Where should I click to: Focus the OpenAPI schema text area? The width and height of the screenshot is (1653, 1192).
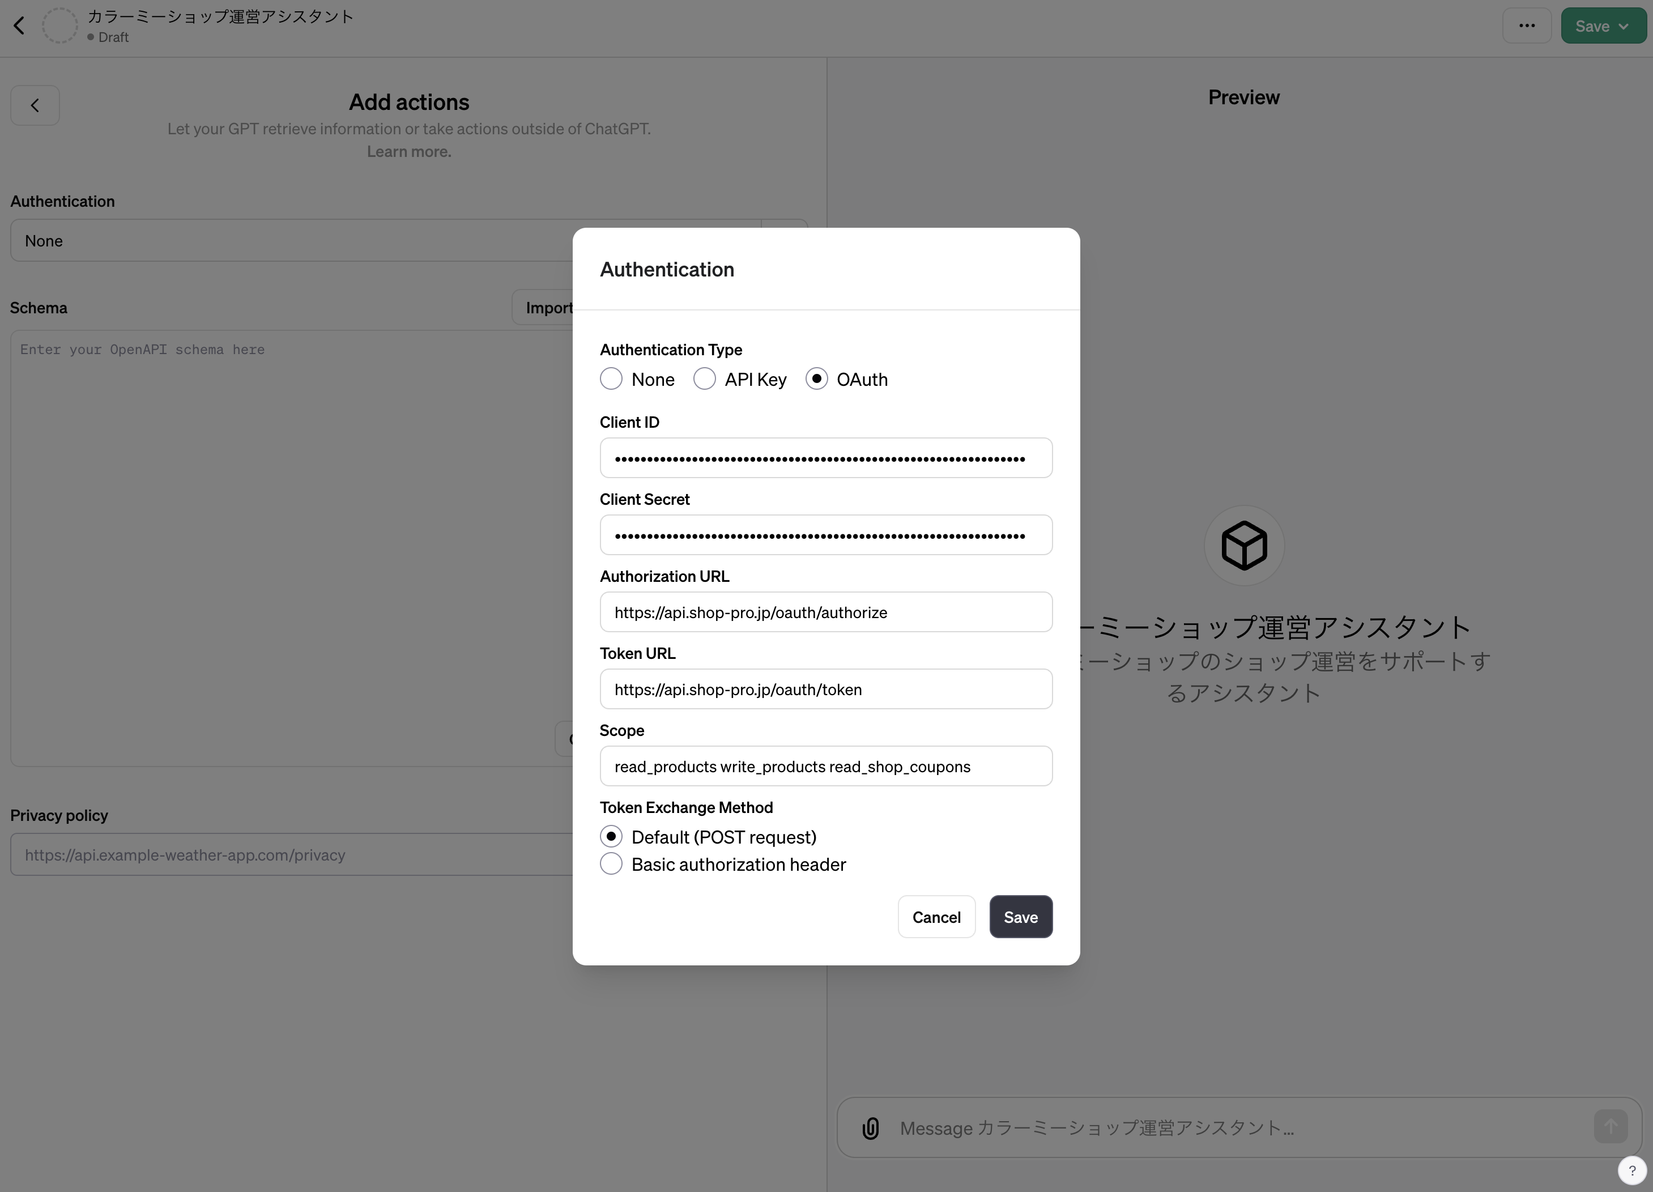pyautogui.click(x=292, y=437)
